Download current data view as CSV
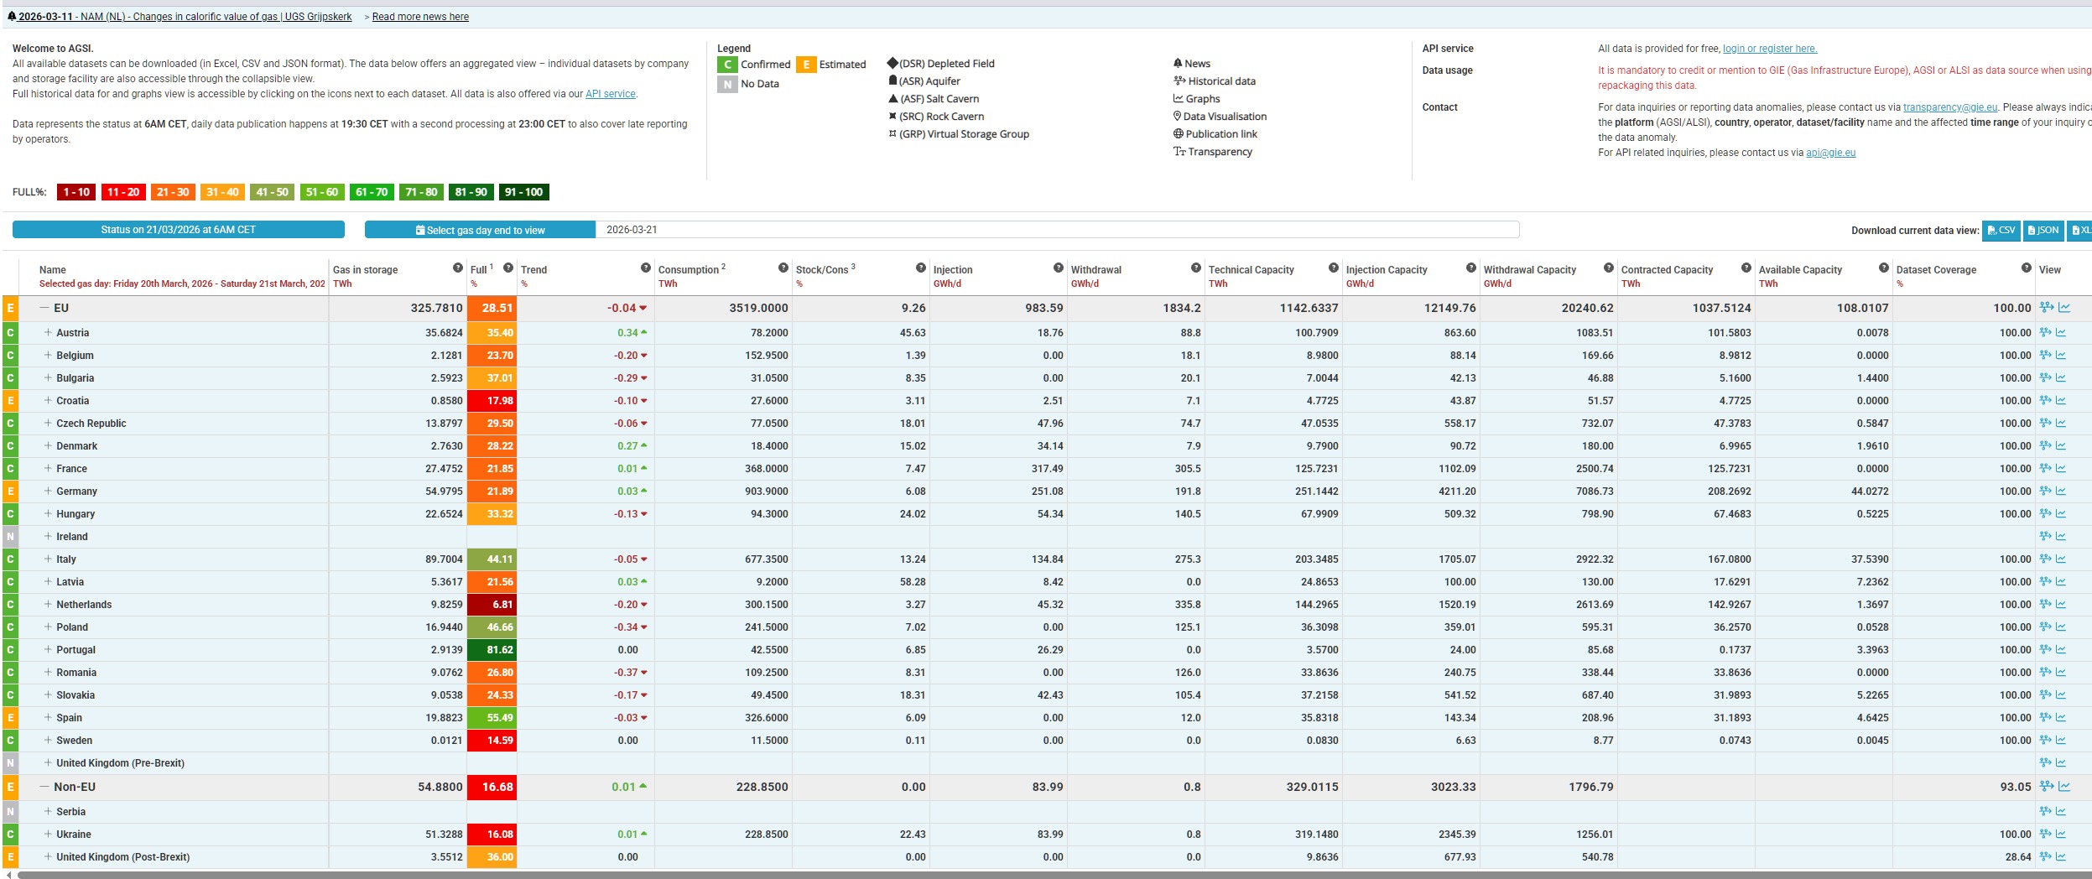Image resolution: width=2092 pixels, height=879 pixels. click(2001, 231)
